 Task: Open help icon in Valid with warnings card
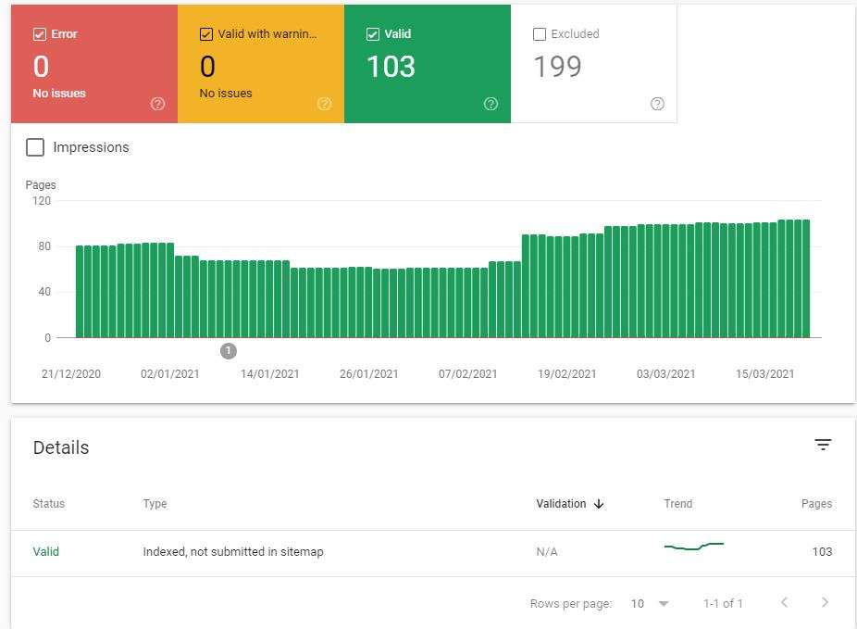[x=324, y=104]
